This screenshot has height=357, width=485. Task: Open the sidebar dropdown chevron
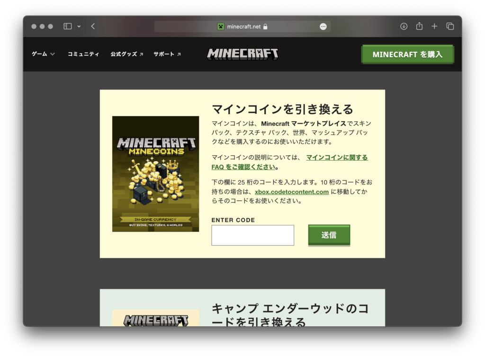pyautogui.click(x=79, y=27)
